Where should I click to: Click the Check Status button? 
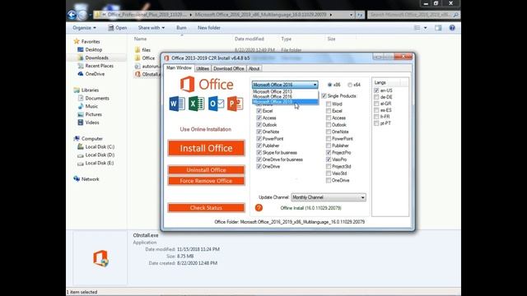point(207,208)
